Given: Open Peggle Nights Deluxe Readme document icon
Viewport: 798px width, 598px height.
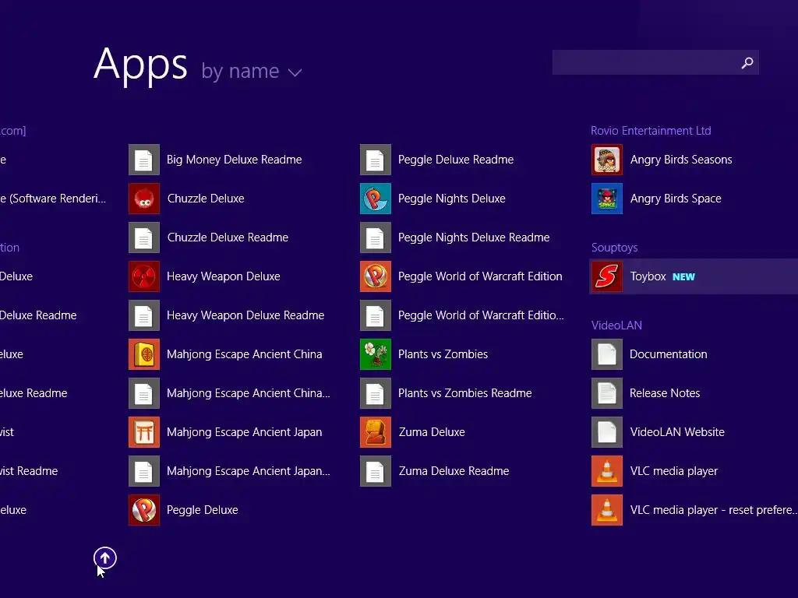Looking at the screenshot, I should (376, 237).
